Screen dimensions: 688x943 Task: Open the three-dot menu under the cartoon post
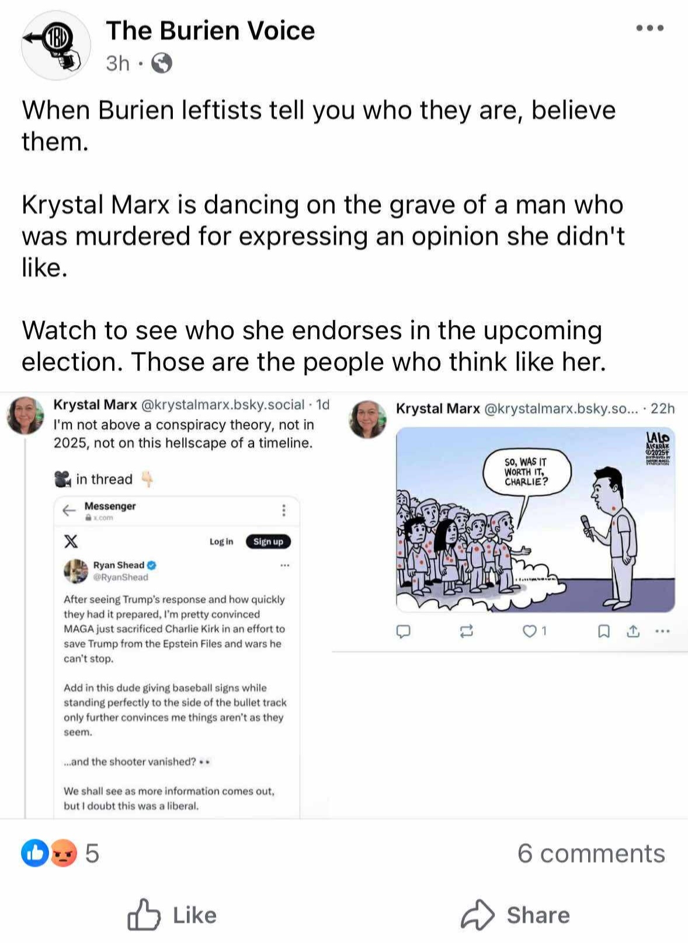point(662,631)
